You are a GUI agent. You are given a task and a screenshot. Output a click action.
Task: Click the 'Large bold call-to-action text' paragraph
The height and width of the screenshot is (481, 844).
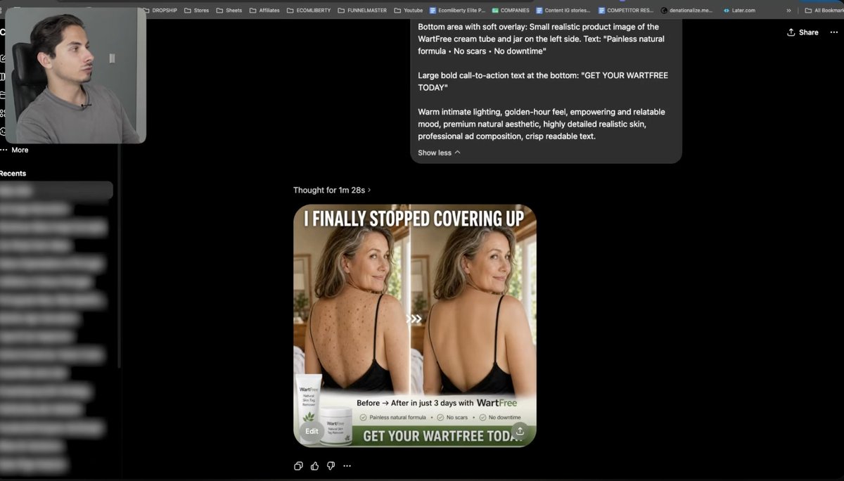(x=542, y=82)
